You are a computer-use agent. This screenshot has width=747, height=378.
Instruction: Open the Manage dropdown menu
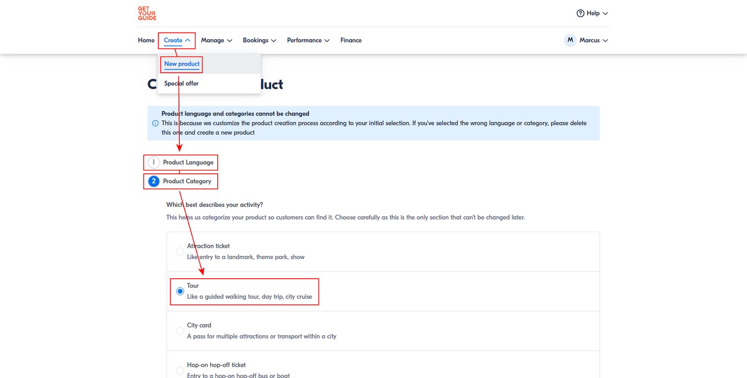pyautogui.click(x=216, y=40)
